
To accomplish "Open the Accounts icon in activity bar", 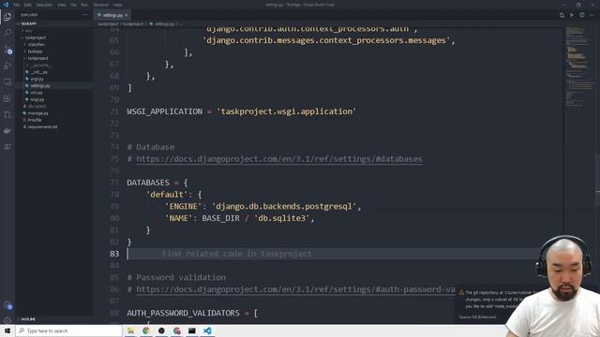I will [7, 305].
